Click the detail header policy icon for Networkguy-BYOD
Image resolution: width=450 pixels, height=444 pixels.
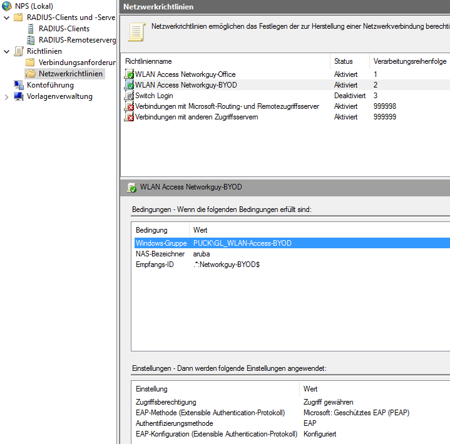pos(131,188)
